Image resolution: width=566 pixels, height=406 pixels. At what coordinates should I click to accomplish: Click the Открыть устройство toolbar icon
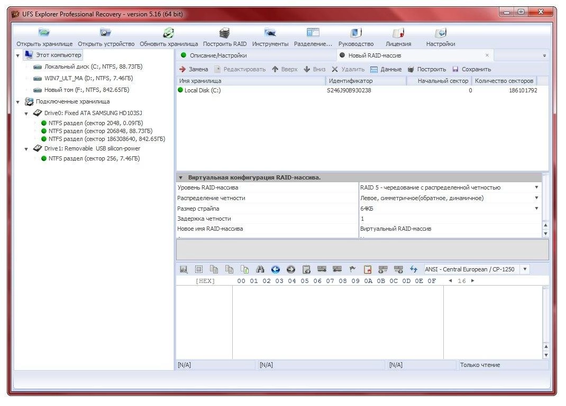106,32
